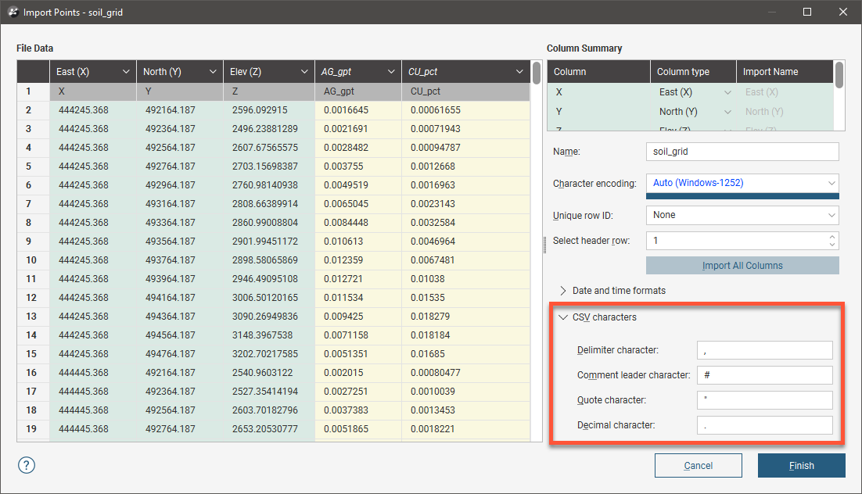The image size is (862, 494).
Task: Click the Finish button
Action: [801, 466]
